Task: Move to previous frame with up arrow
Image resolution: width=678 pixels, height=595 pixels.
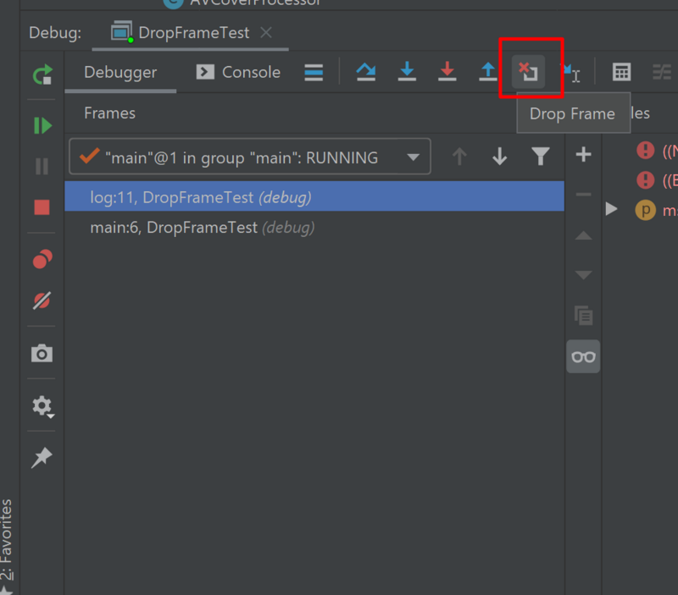Action: (459, 157)
